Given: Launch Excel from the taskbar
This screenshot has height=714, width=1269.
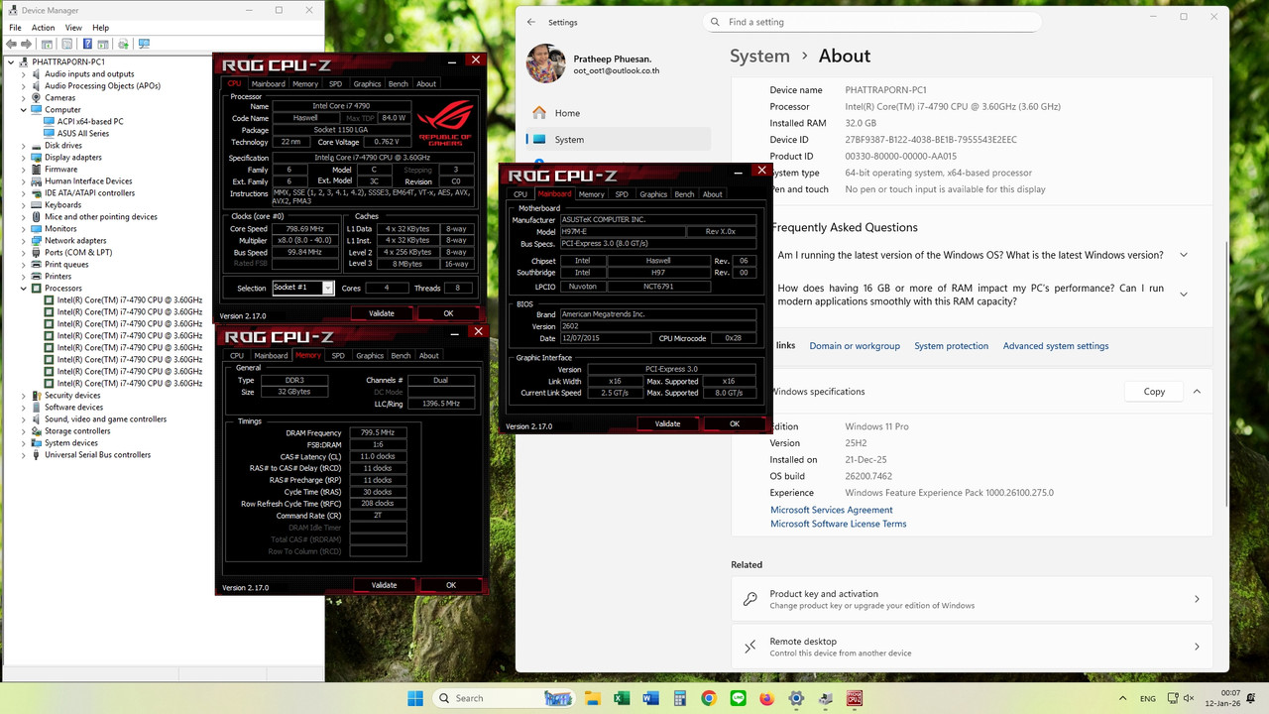Looking at the screenshot, I should coord(622,698).
